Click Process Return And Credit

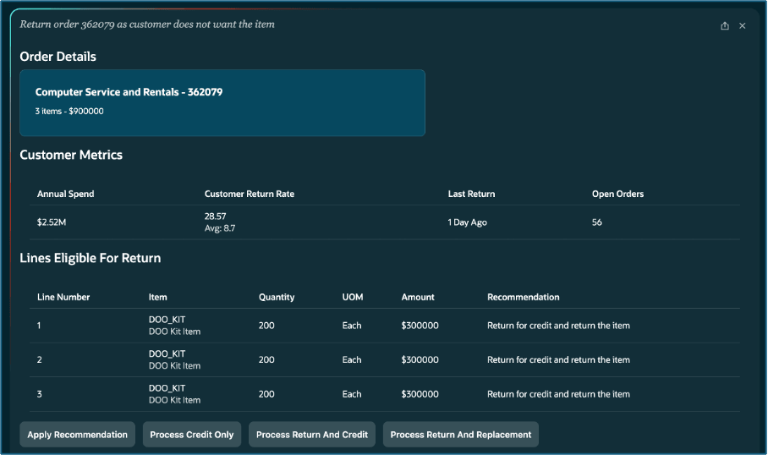(x=312, y=435)
